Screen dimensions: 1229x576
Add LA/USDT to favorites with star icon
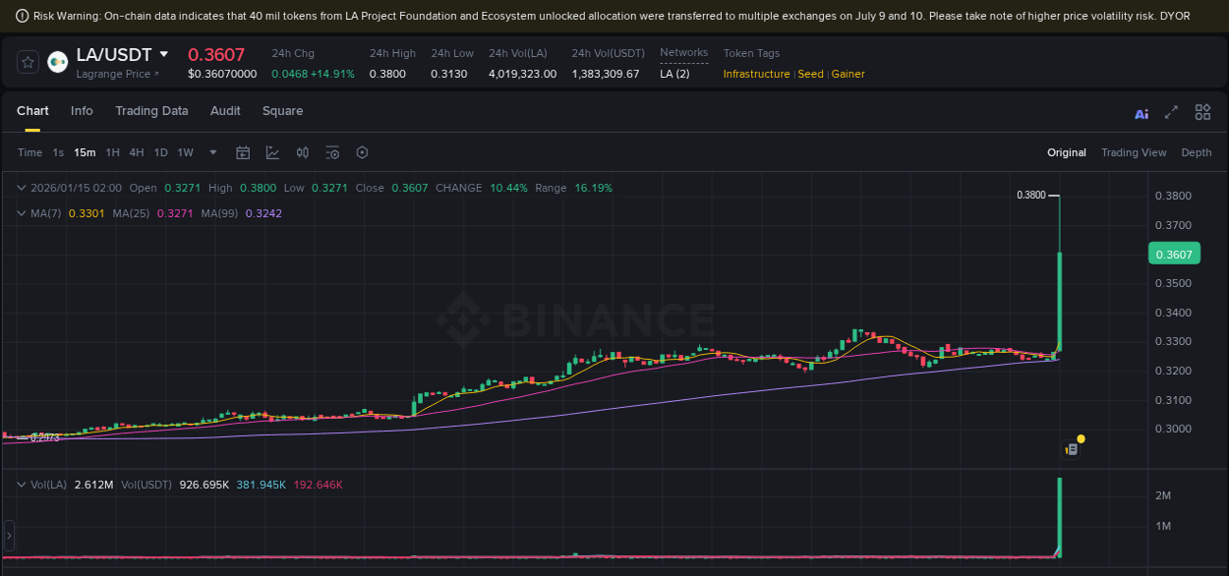pyautogui.click(x=28, y=62)
